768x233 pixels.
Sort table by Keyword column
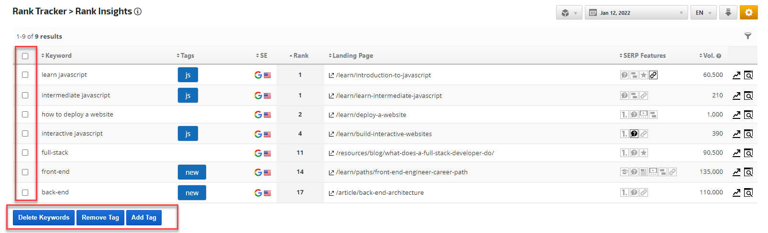(x=58, y=56)
